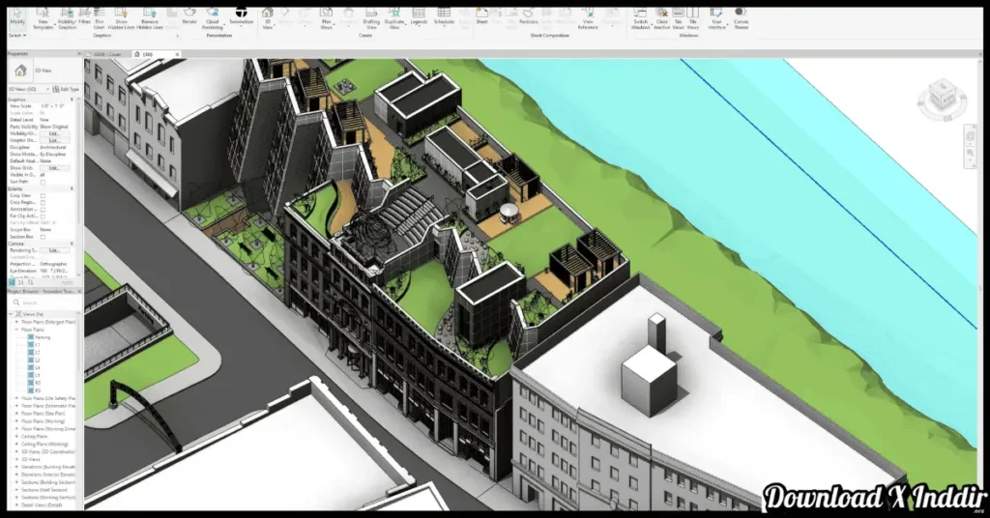Create a Drafting View
This screenshot has width=990, height=518.
click(371, 19)
